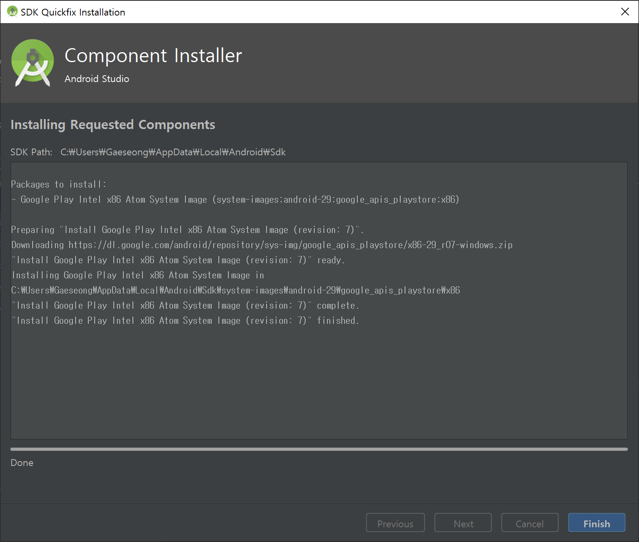Click the Finish button
Image resolution: width=639 pixels, height=542 pixels.
pos(596,522)
